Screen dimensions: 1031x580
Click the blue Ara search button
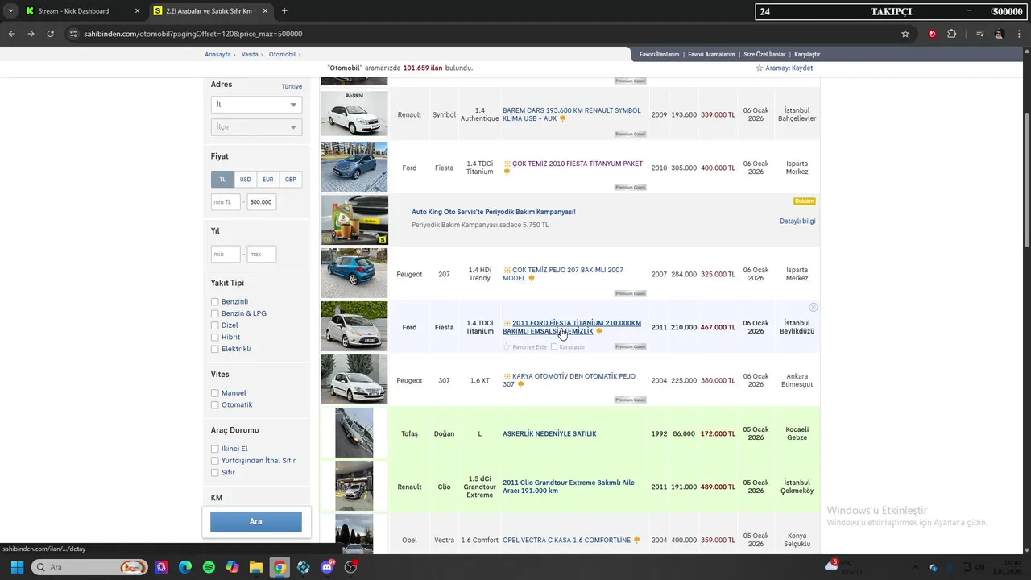click(x=256, y=522)
